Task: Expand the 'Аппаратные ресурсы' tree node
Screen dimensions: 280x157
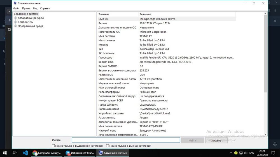Action: click(15, 18)
